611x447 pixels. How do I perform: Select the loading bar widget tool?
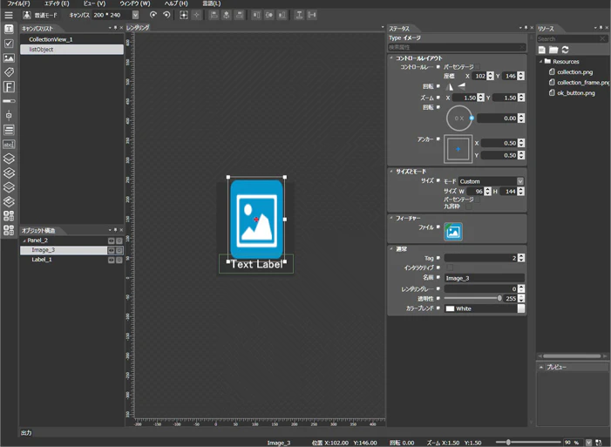(9, 101)
